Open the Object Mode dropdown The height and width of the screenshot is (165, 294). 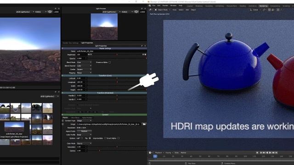162,10
